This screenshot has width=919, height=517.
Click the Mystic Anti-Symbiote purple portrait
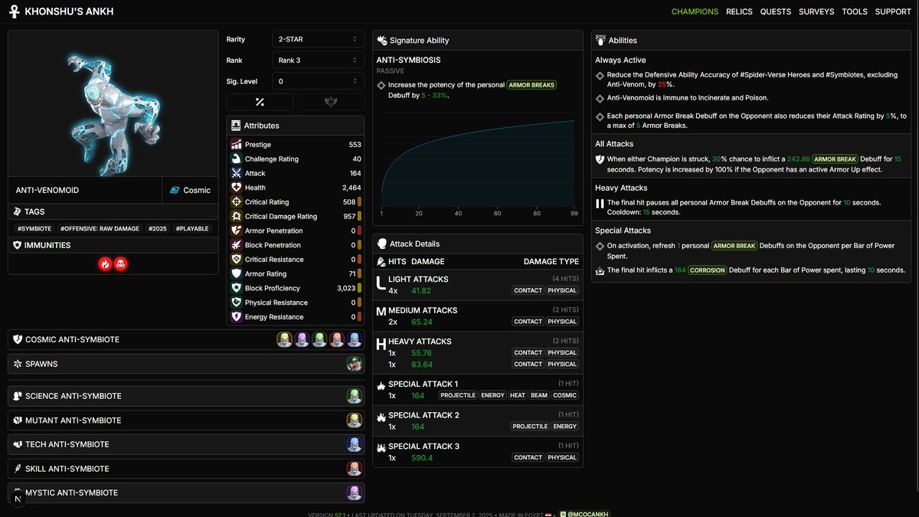coord(354,492)
